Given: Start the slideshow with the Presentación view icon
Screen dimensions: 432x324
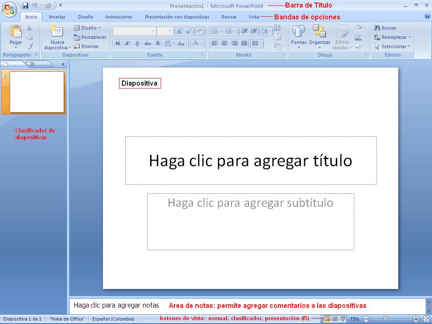Looking at the screenshot, I should [343, 319].
